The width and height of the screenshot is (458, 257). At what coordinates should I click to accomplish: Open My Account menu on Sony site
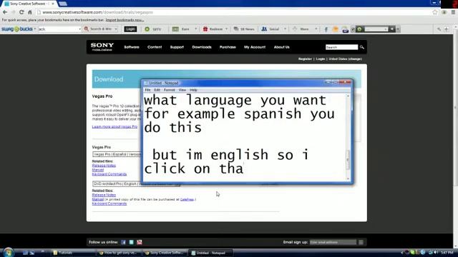click(x=255, y=47)
